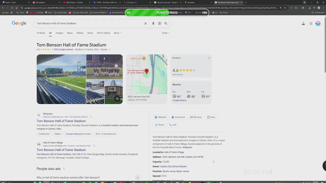
Task: Jump to Construction section chip
Action: click(44, 134)
